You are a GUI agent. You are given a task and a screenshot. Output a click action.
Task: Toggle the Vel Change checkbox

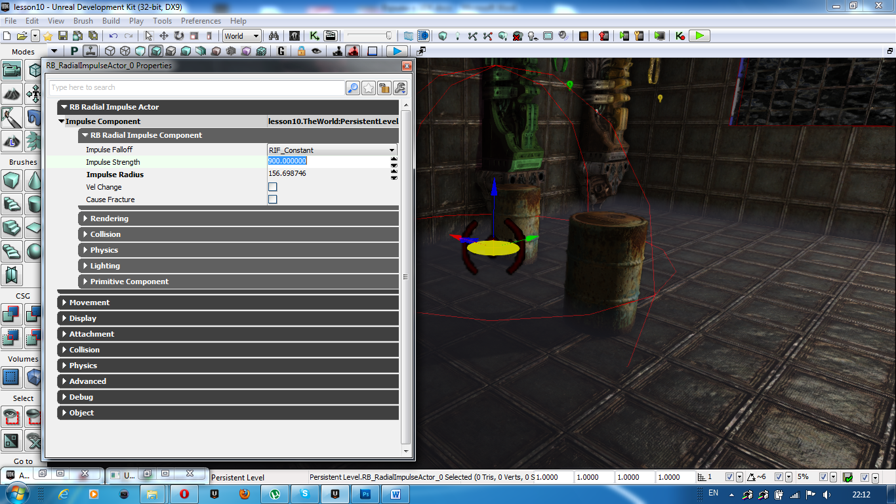[x=273, y=187]
